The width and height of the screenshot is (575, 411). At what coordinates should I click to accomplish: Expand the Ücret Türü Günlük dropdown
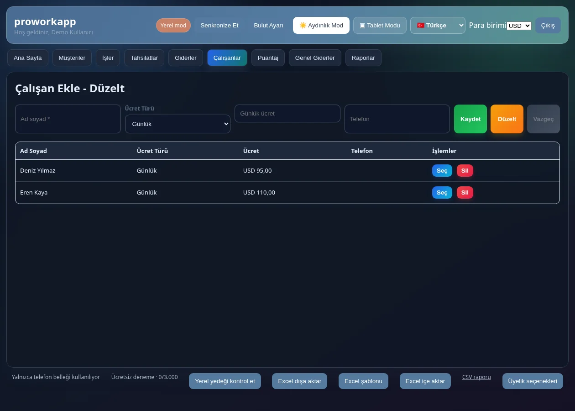[x=178, y=124]
